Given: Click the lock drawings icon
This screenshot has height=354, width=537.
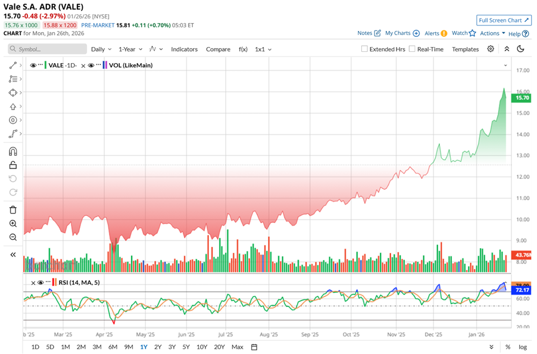Looking at the screenshot, I should point(13,165).
